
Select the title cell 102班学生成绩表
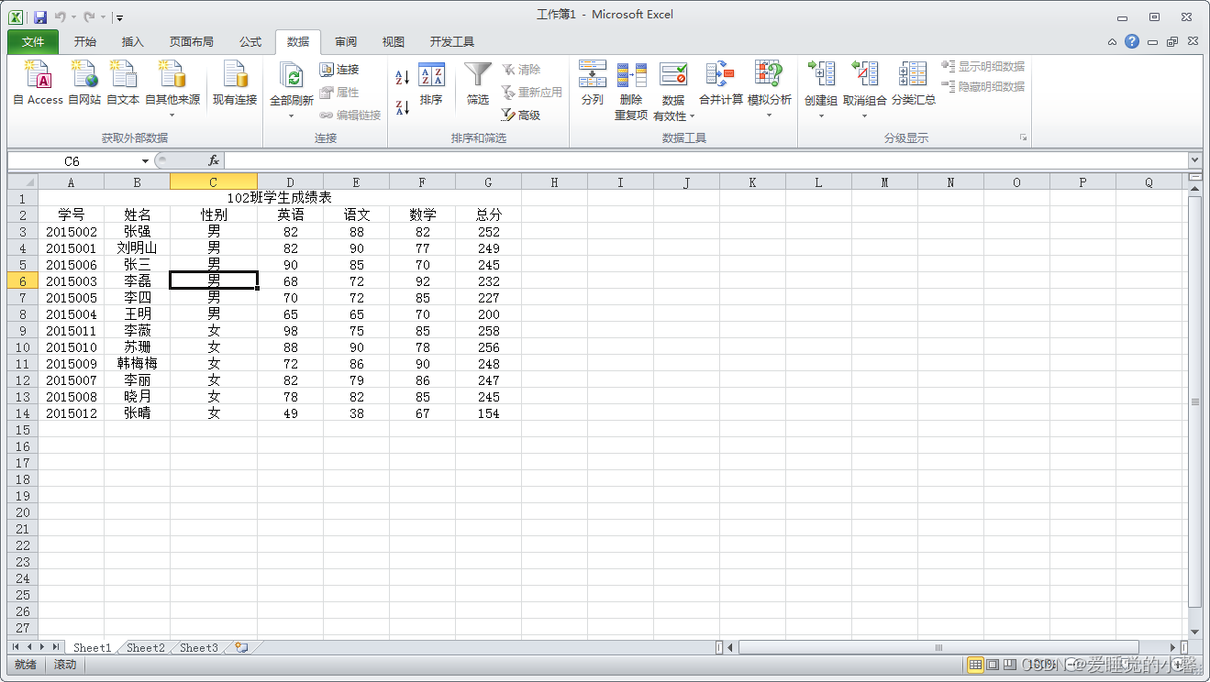click(280, 198)
